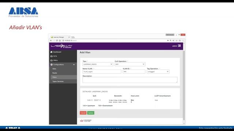Close the Laserway Manager browser tab
Viewport: 234px width, 131px height.
click(69, 37)
